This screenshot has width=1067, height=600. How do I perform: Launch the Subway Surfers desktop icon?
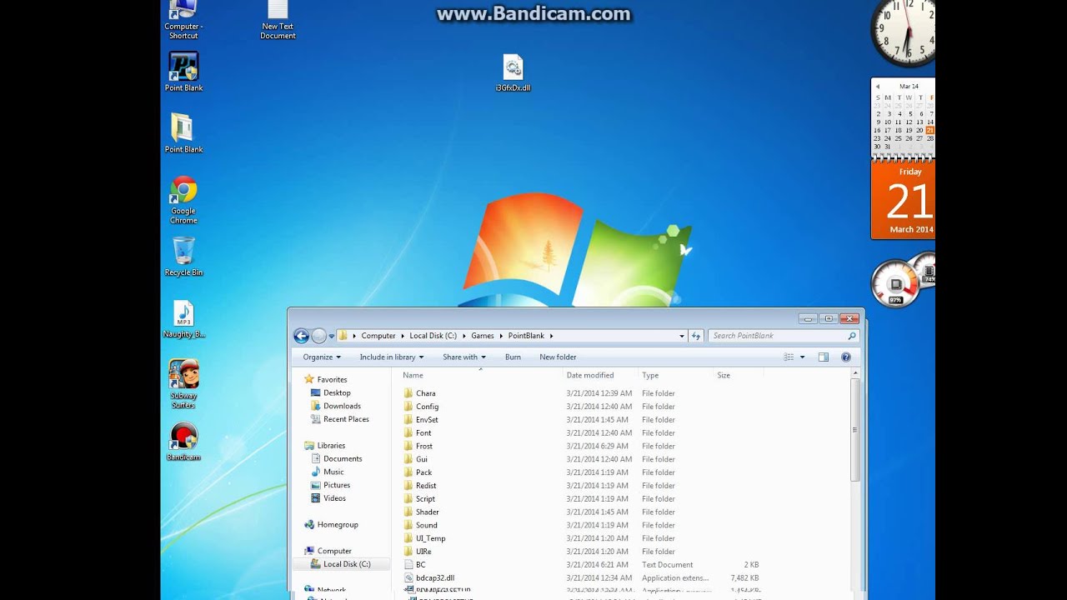183,384
